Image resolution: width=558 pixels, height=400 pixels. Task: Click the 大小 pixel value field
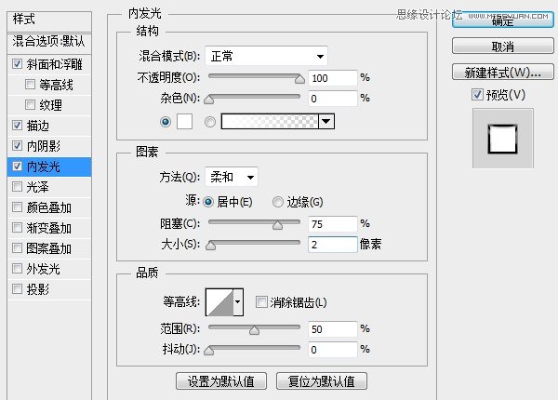click(333, 245)
